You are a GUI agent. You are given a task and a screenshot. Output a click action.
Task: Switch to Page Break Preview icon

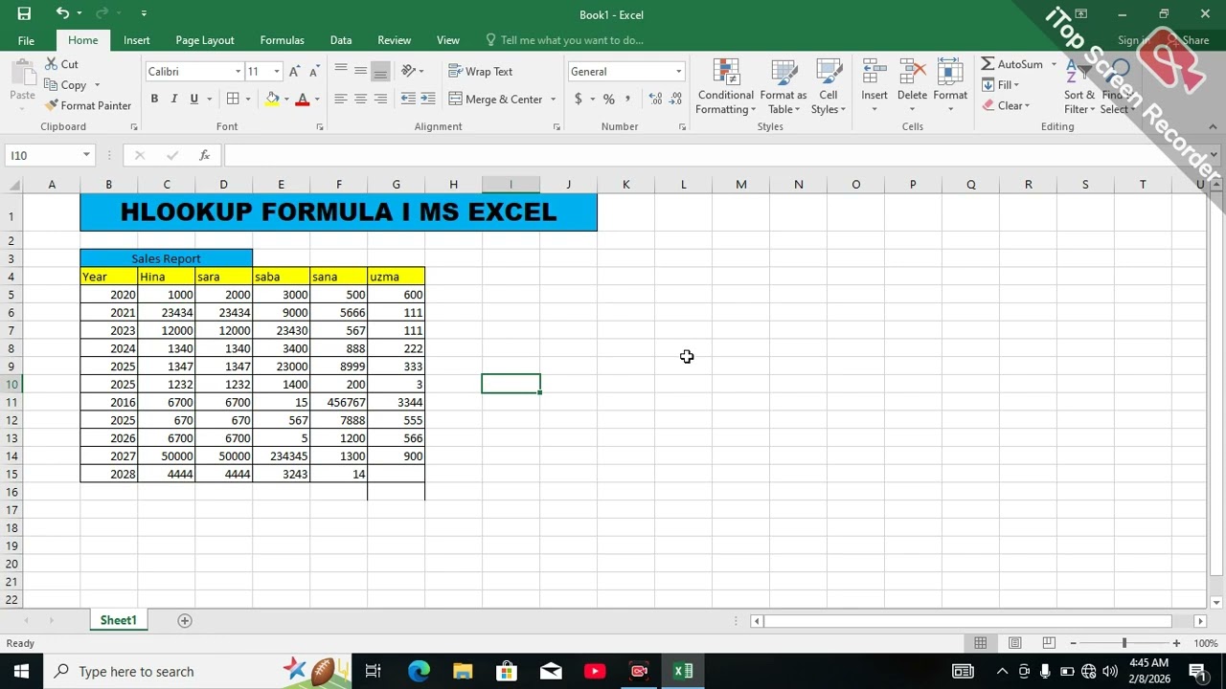click(x=1049, y=643)
